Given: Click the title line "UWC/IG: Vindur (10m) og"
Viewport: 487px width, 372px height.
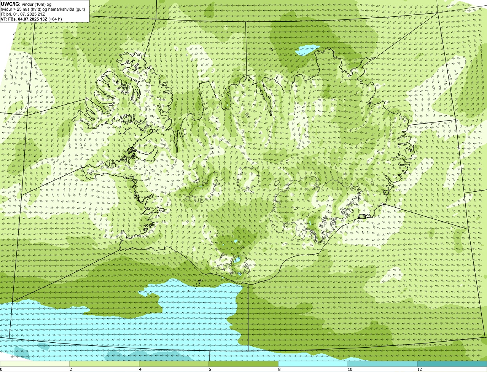Looking at the screenshot, I should tap(26, 4).
